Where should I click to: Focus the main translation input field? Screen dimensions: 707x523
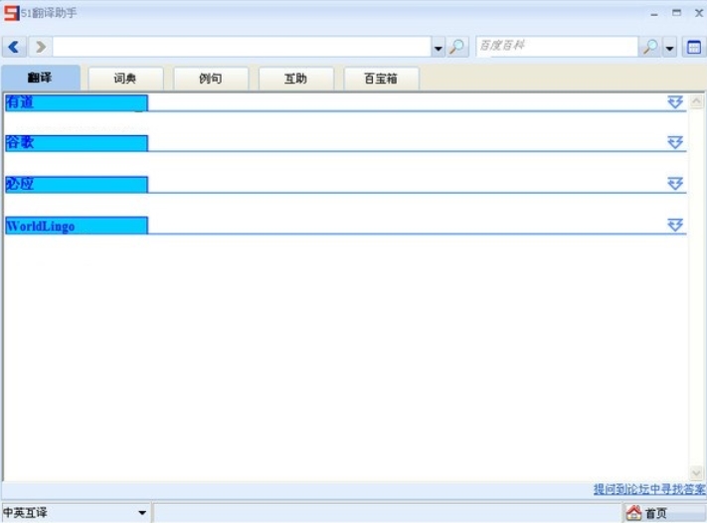click(242, 47)
